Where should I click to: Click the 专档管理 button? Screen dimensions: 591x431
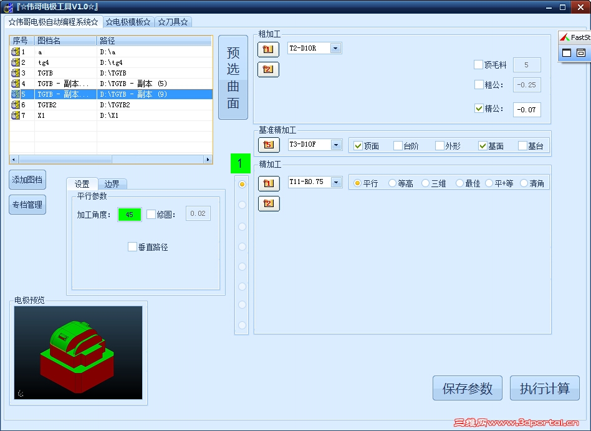click(27, 205)
